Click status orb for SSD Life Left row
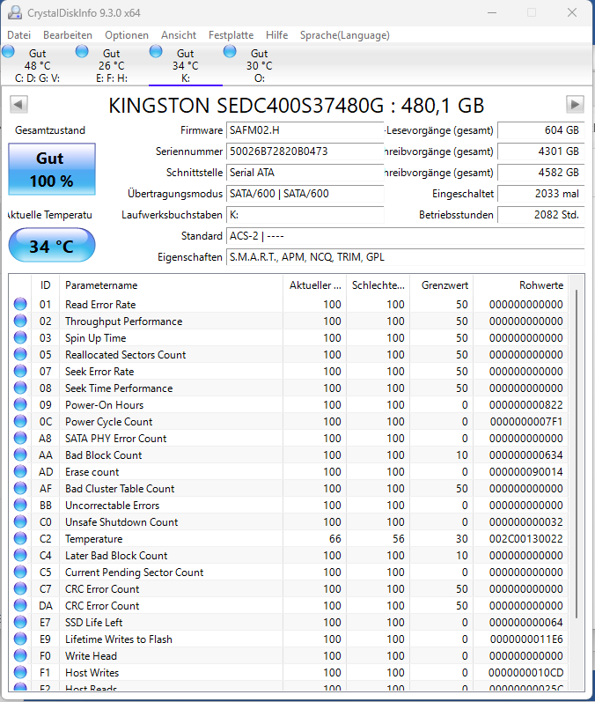Image resolution: width=595 pixels, height=702 pixels. [x=20, y=622]
